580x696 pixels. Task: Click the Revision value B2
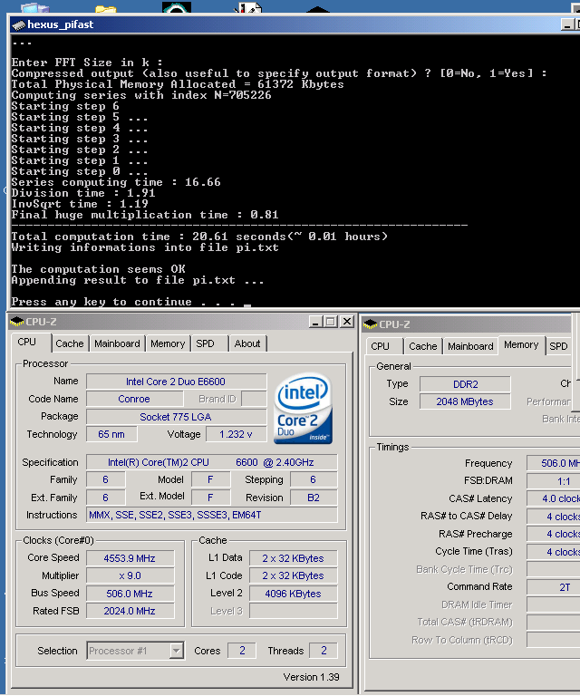click(314, 498)
